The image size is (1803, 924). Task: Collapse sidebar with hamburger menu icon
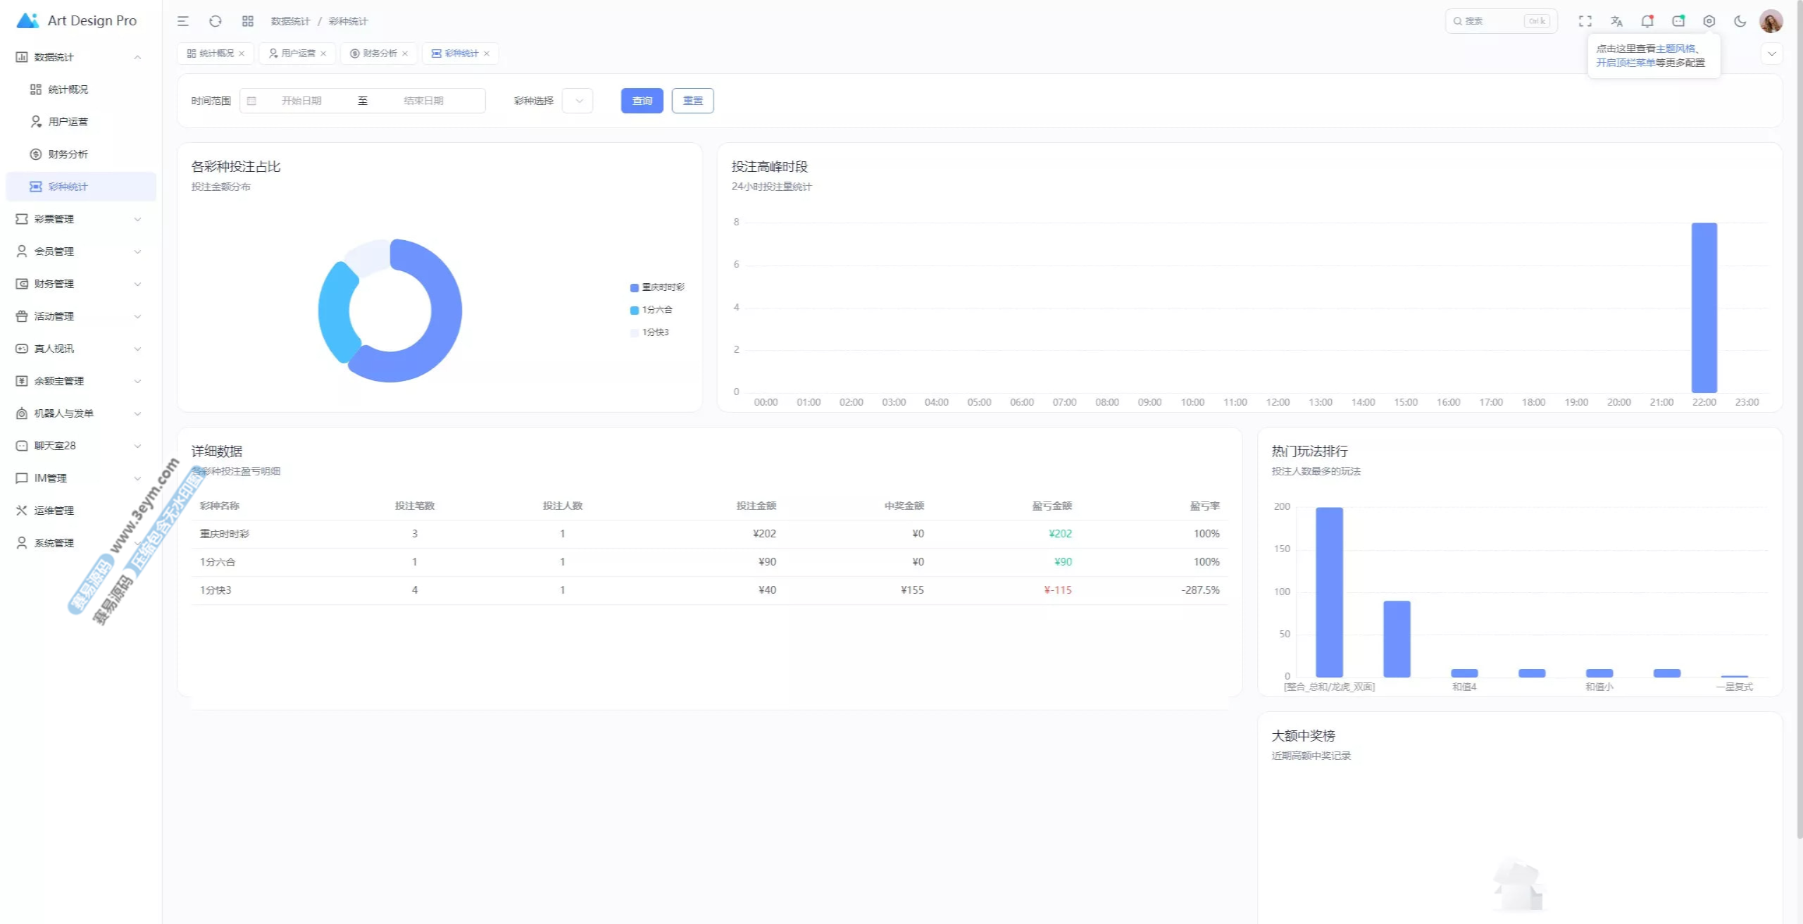pyautogui.click(x=183, y=21)
